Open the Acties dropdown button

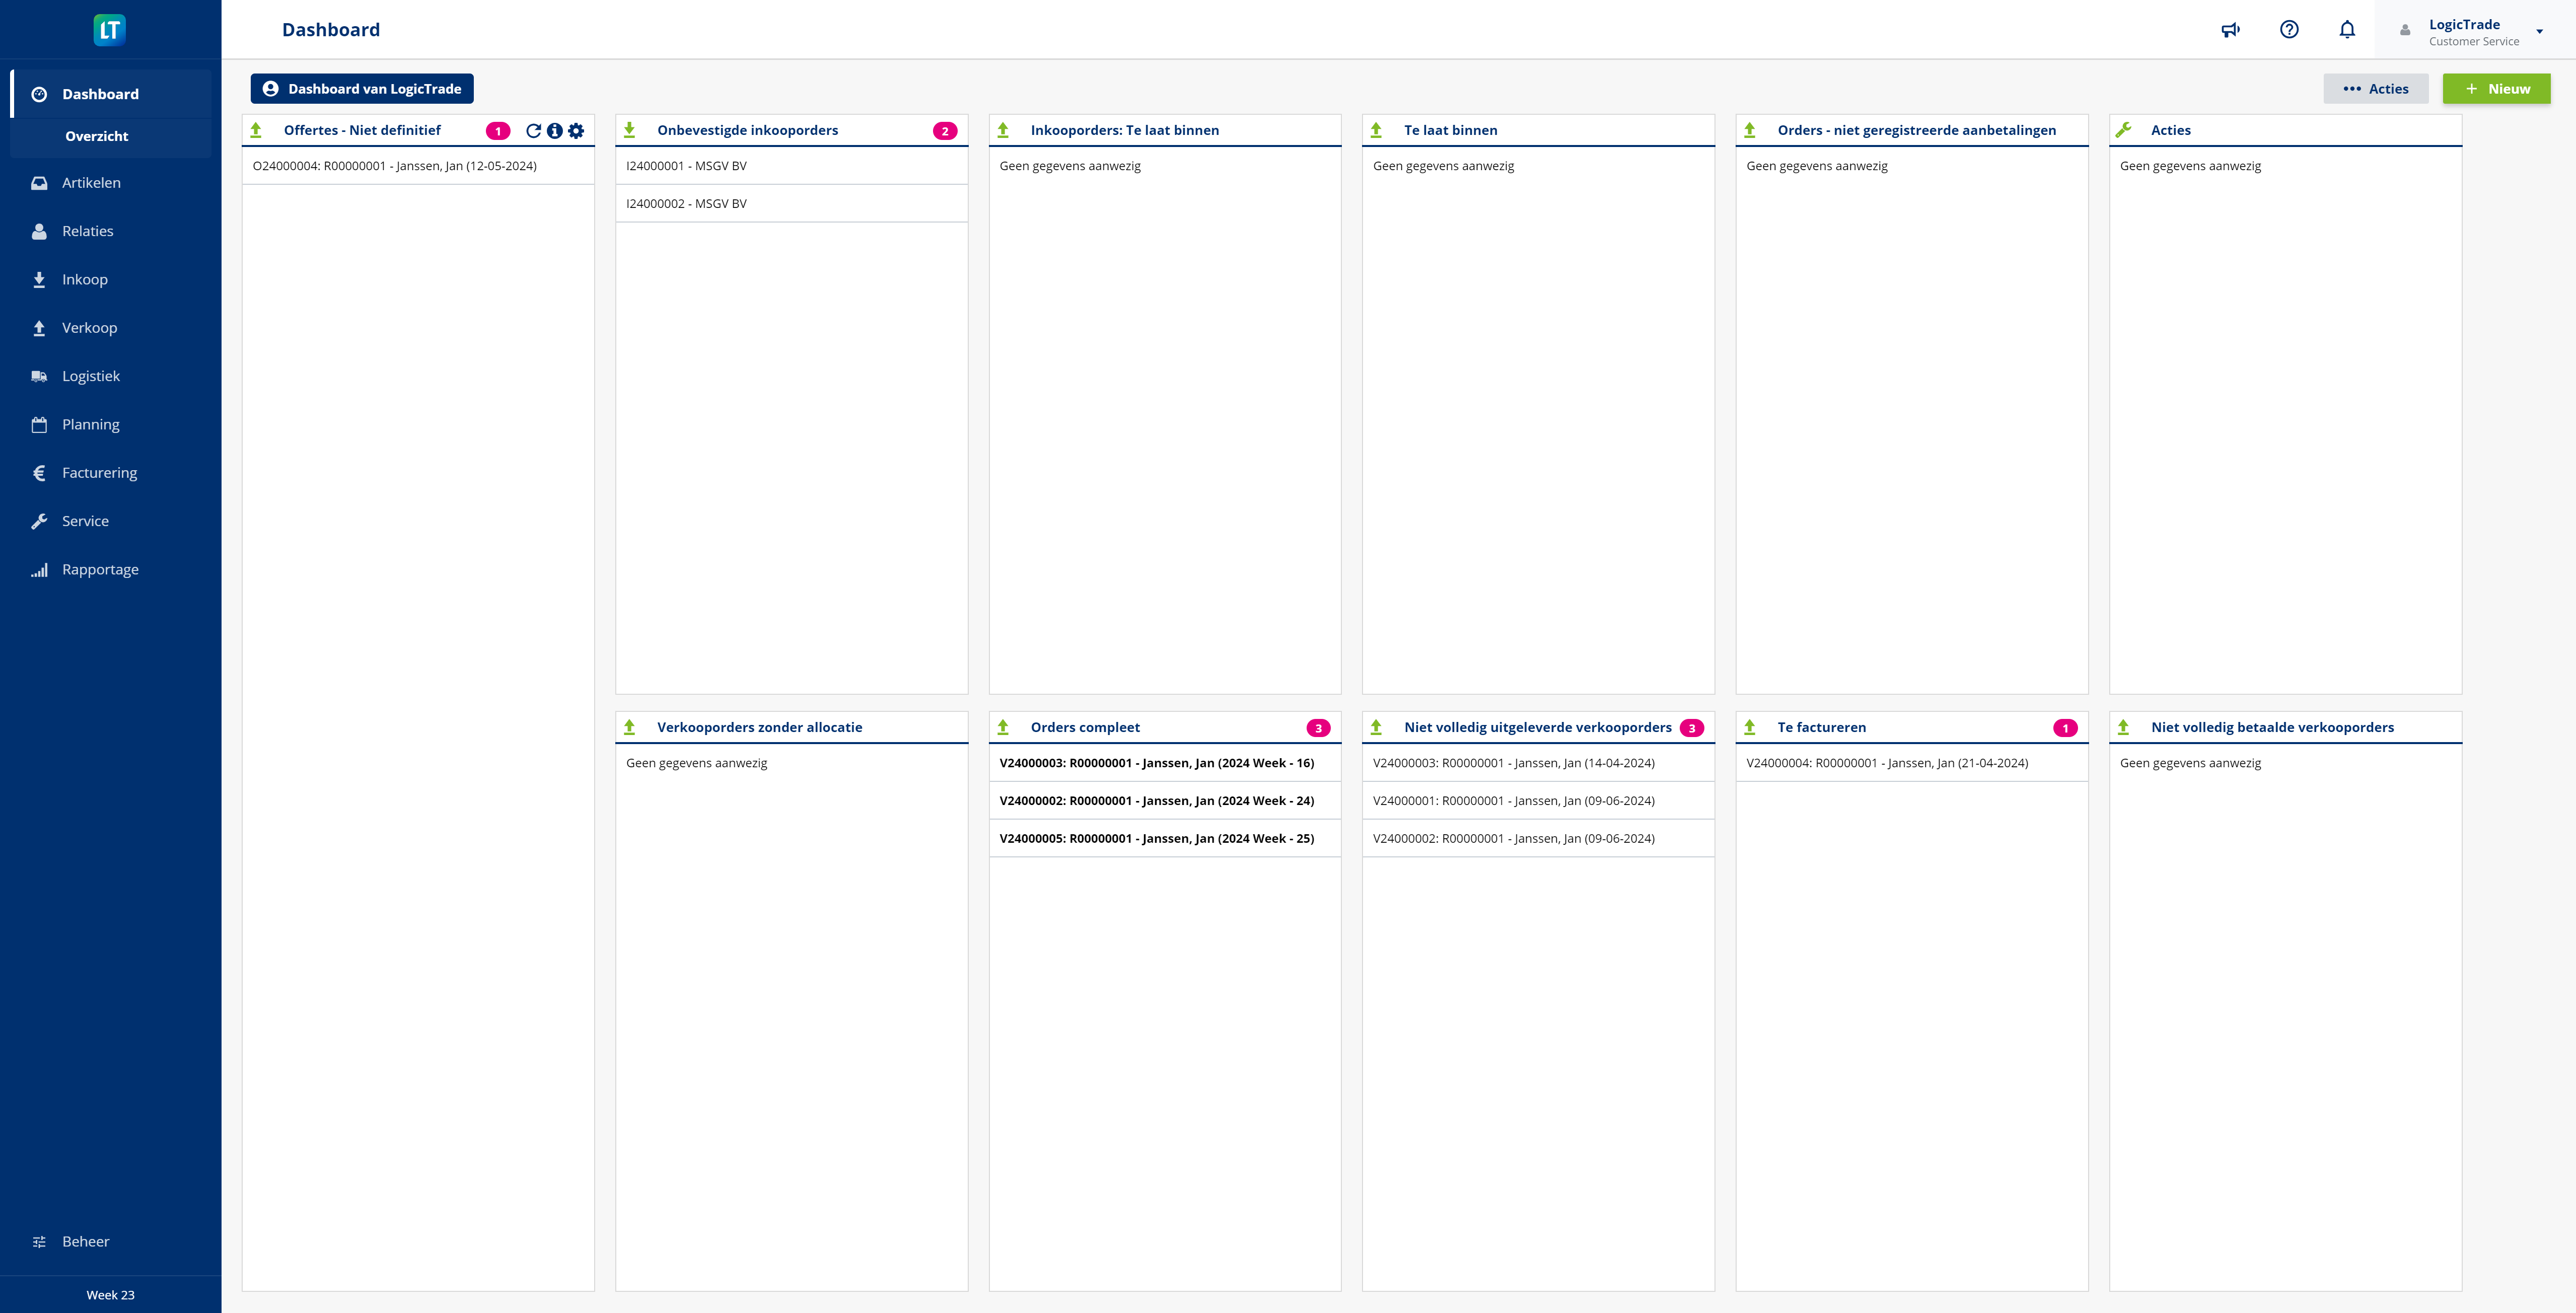(2376, 89)
